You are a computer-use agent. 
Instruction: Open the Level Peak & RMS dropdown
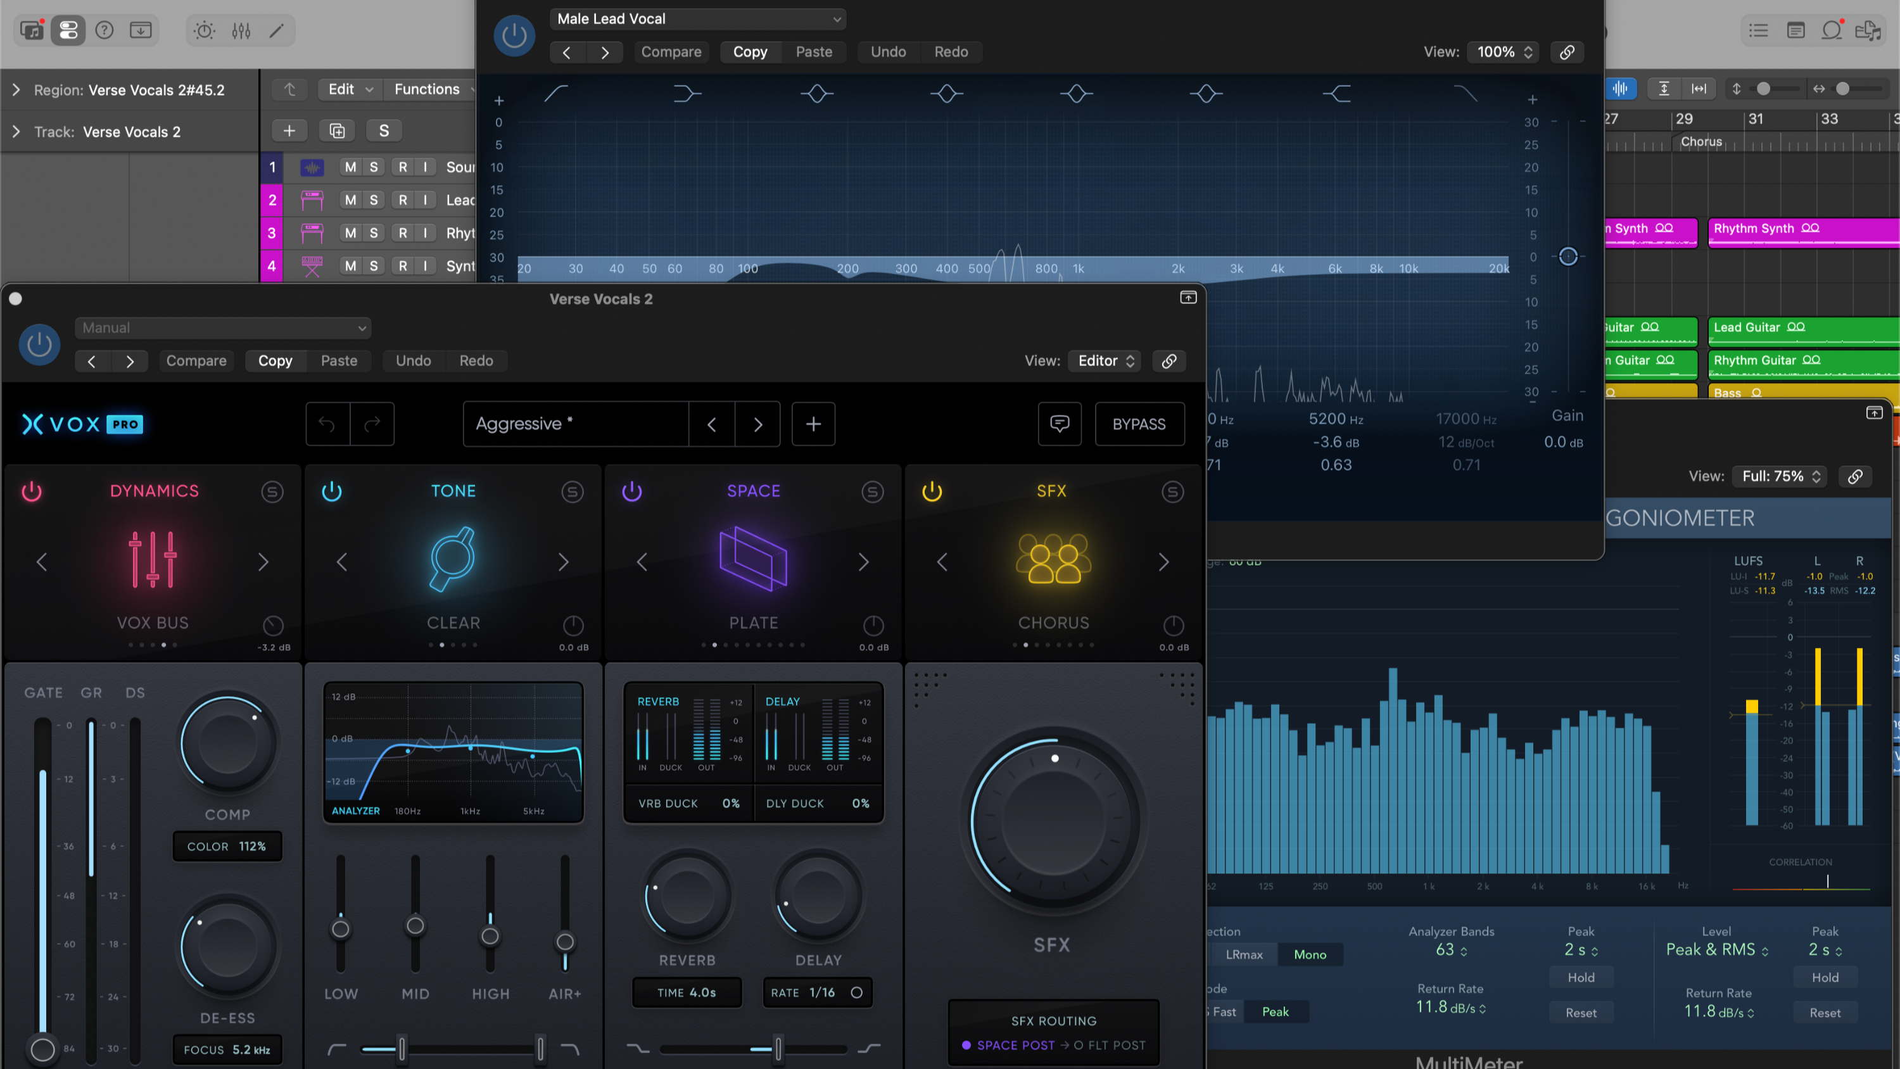(x=1716, y=950)
